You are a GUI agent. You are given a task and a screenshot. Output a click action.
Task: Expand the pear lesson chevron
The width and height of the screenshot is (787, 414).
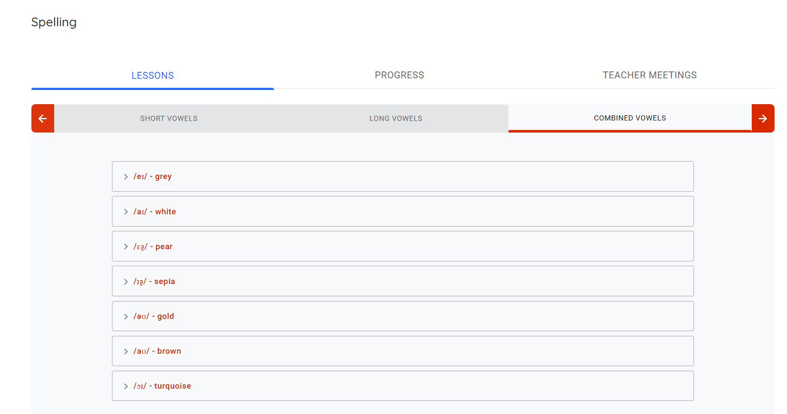click(x=126, y=247)
